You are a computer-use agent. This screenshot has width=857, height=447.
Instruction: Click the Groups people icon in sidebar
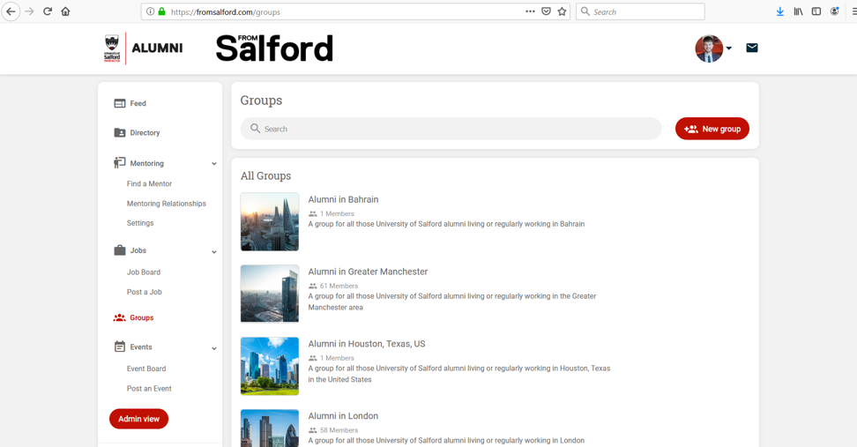pyautogui.click(x=120, y=317)
